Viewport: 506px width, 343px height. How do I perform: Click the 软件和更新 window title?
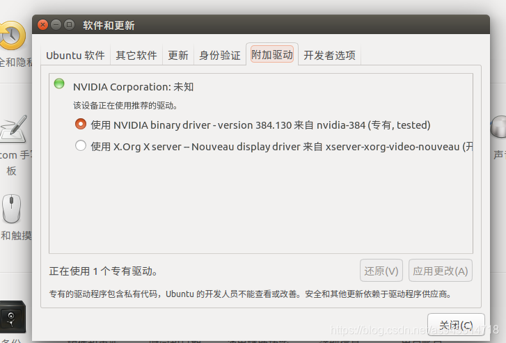coord(109,25)
